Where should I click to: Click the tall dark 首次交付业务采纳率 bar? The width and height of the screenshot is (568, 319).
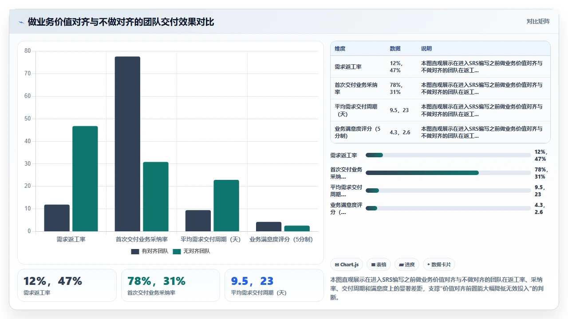point(127,144)
